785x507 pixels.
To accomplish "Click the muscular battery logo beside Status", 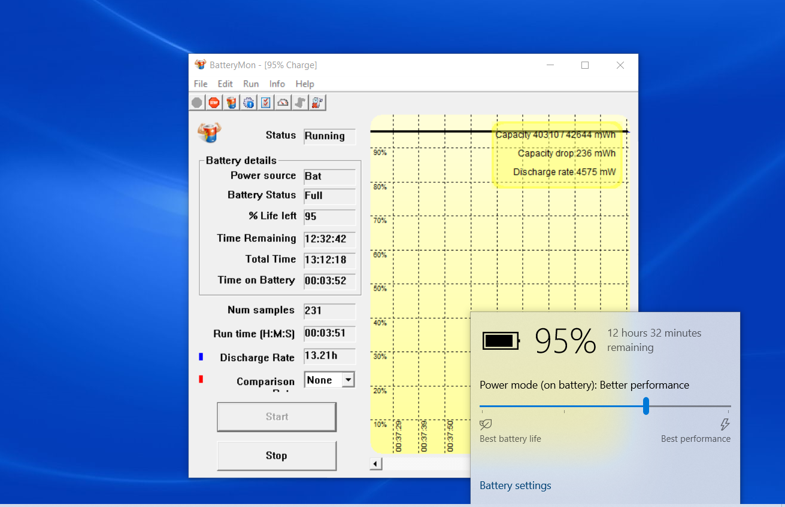I will click(x=209, y=132).
